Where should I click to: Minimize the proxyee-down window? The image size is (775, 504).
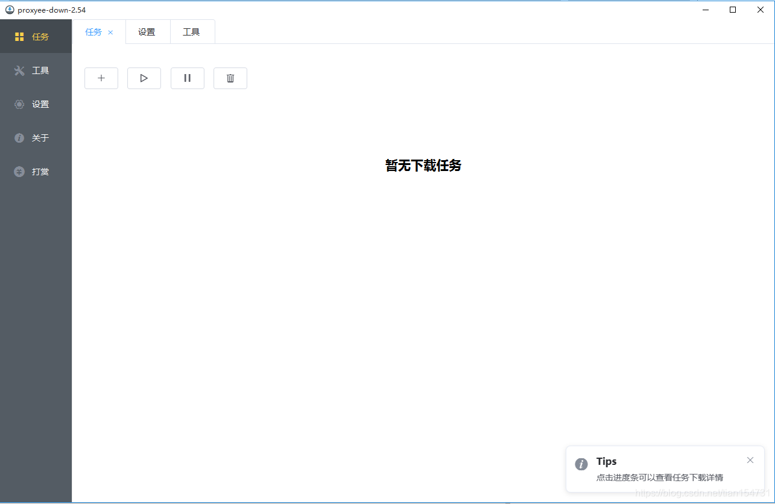[x=705, y=10]
